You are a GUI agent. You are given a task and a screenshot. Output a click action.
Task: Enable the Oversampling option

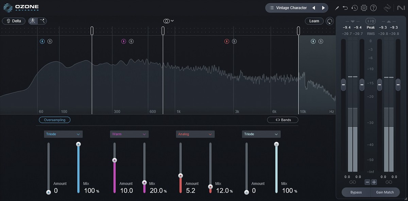point(54,120)
